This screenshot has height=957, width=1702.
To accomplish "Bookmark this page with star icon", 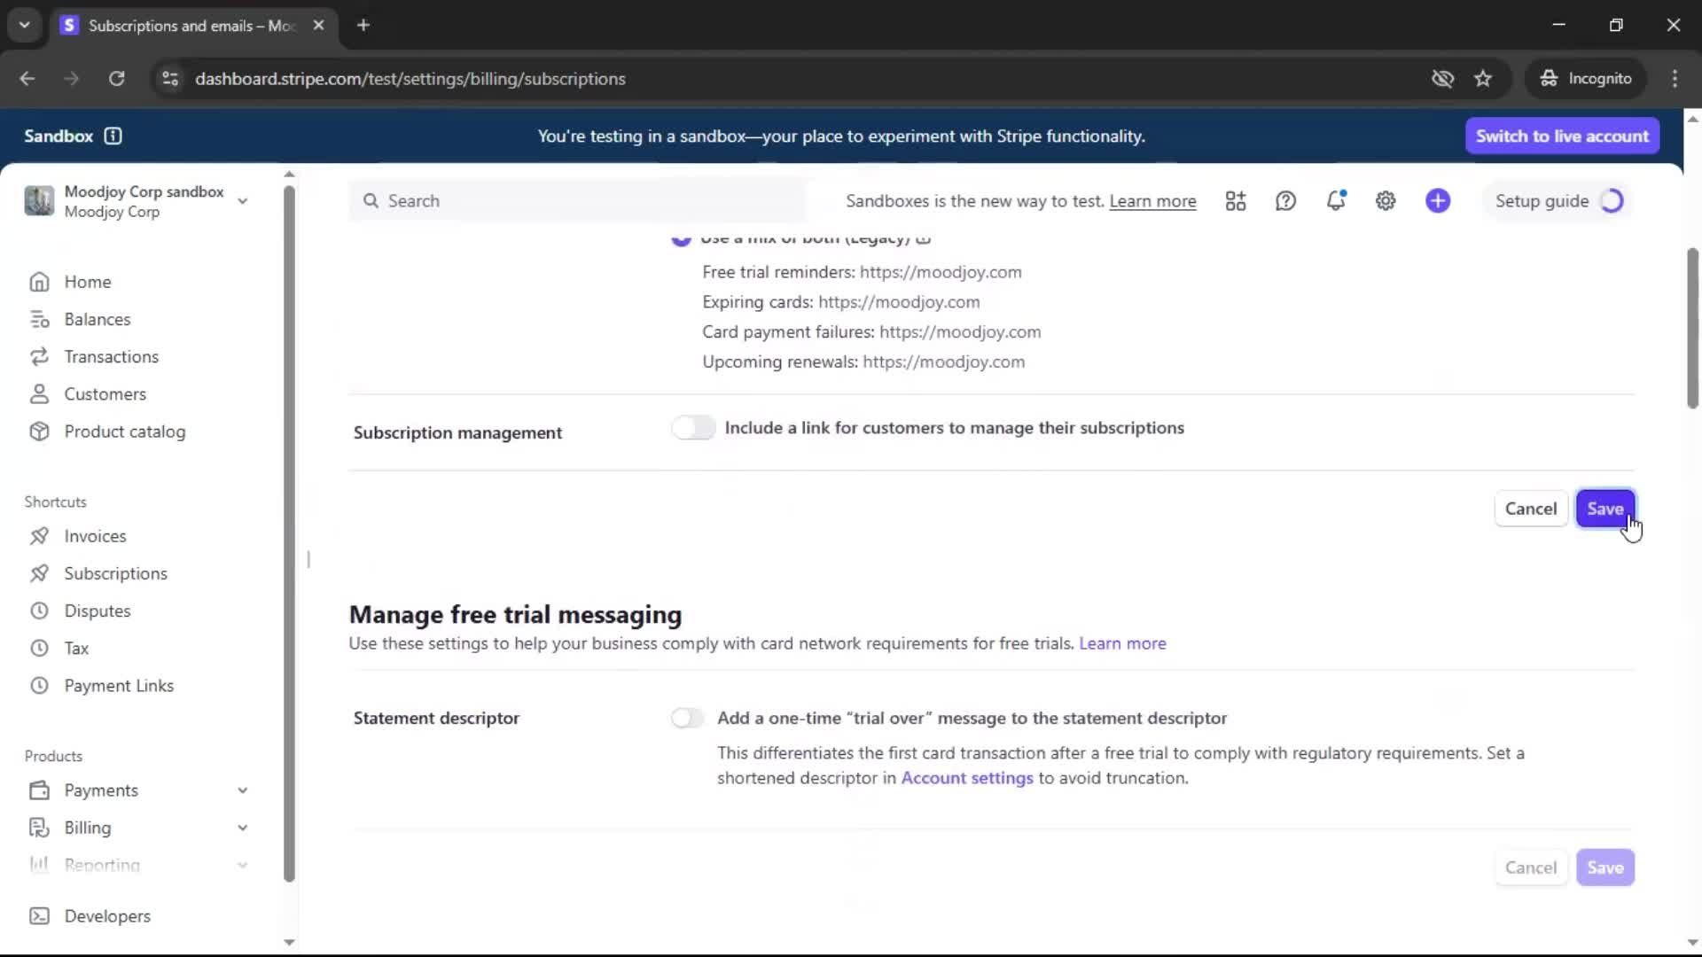I will click(x=1483, y=79).
